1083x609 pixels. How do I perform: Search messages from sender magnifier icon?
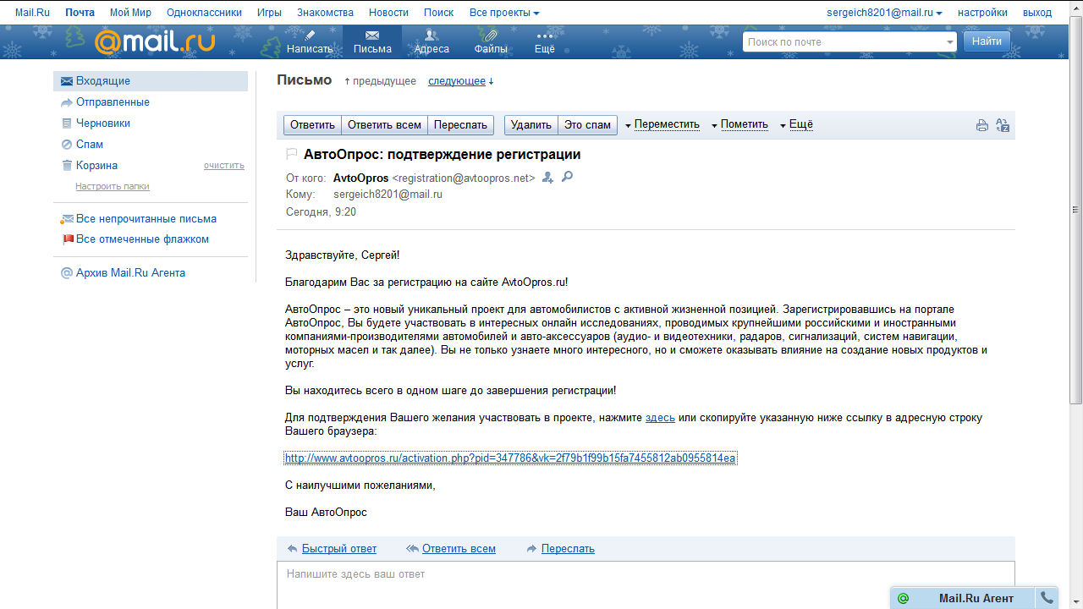coord(568,177)
